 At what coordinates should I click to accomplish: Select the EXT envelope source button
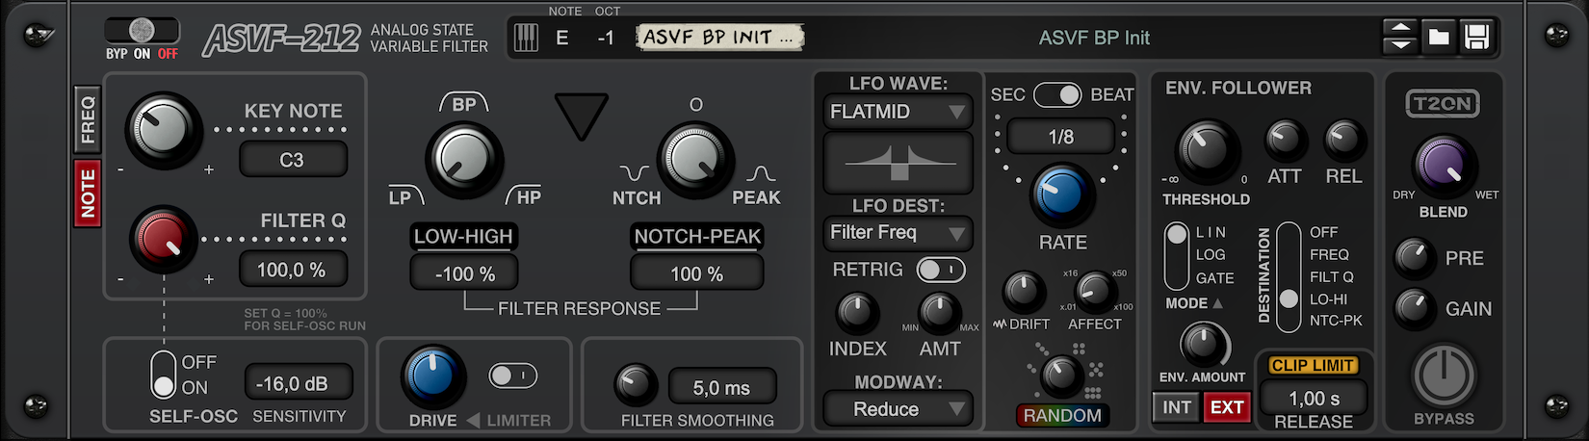(1226, 407)
